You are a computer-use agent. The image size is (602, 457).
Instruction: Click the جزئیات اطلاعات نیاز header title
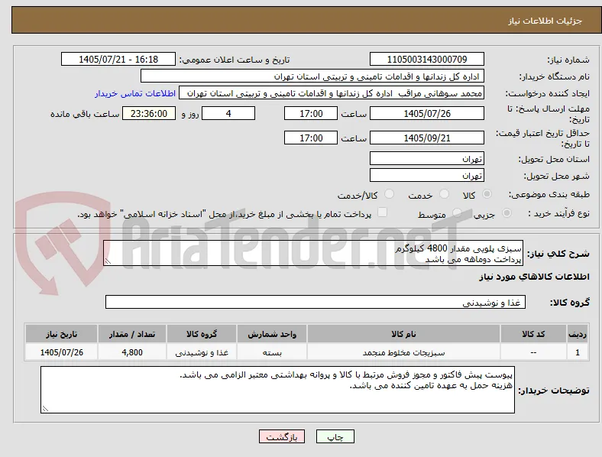(545, 21)
